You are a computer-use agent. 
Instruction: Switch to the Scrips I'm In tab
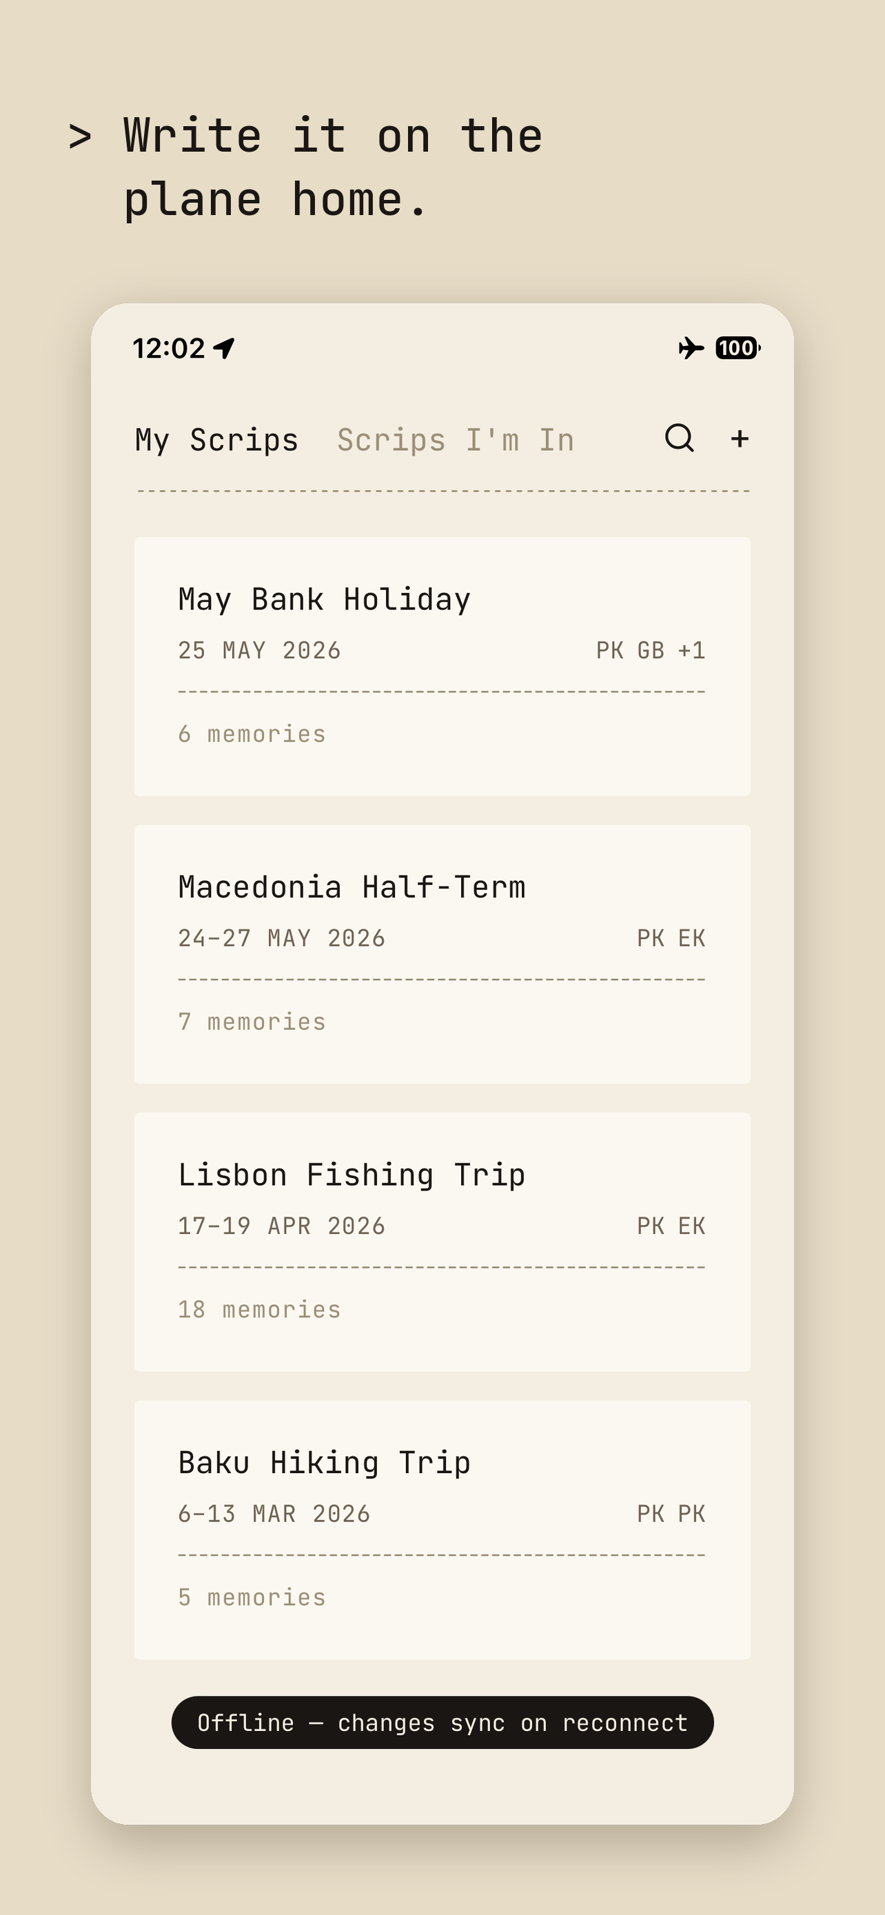click(x=456, y=440)
